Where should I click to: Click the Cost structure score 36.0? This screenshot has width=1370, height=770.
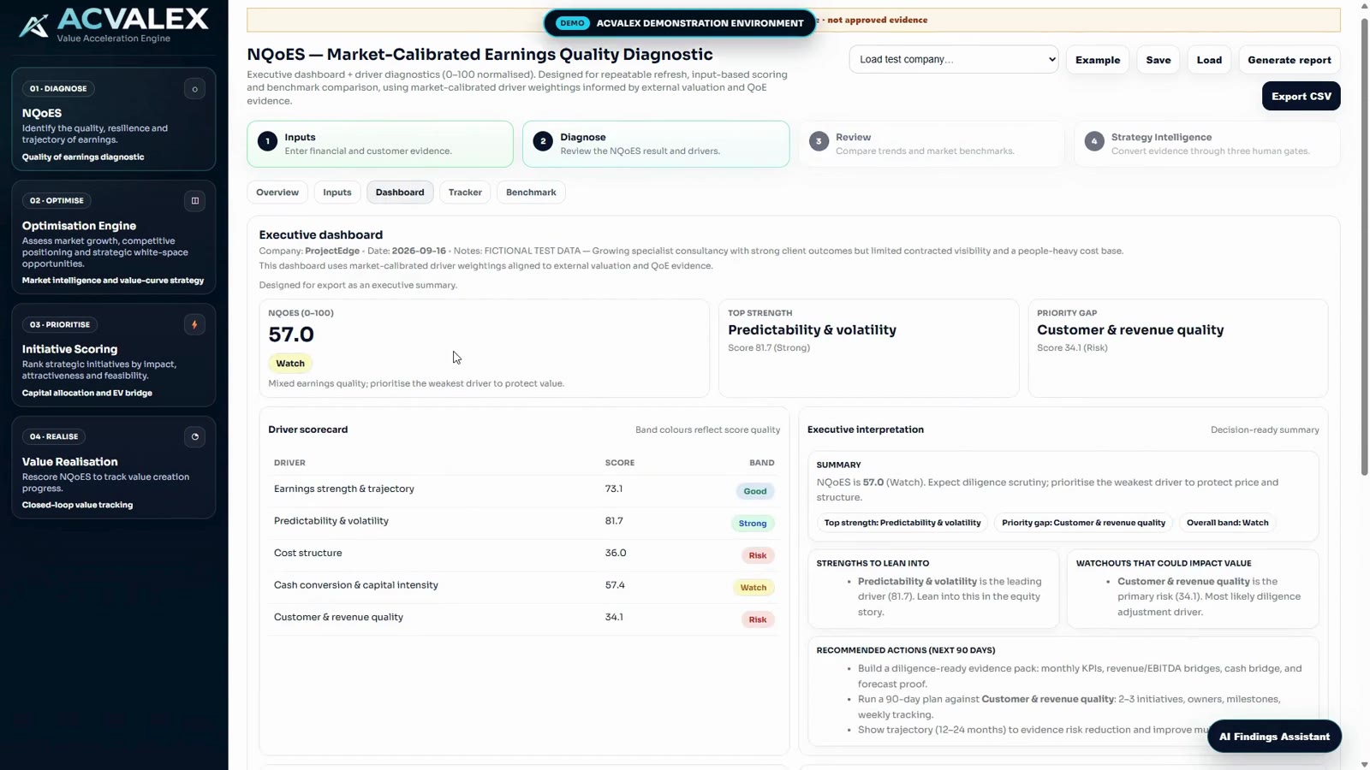[616, 553]
